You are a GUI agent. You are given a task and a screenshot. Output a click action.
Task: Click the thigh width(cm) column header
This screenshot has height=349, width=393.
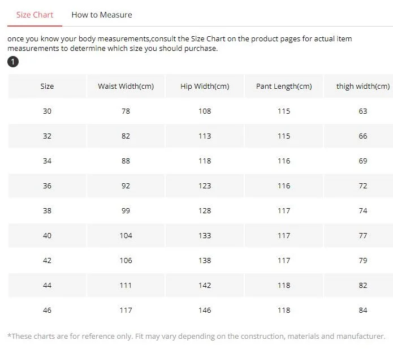(362, 86)
